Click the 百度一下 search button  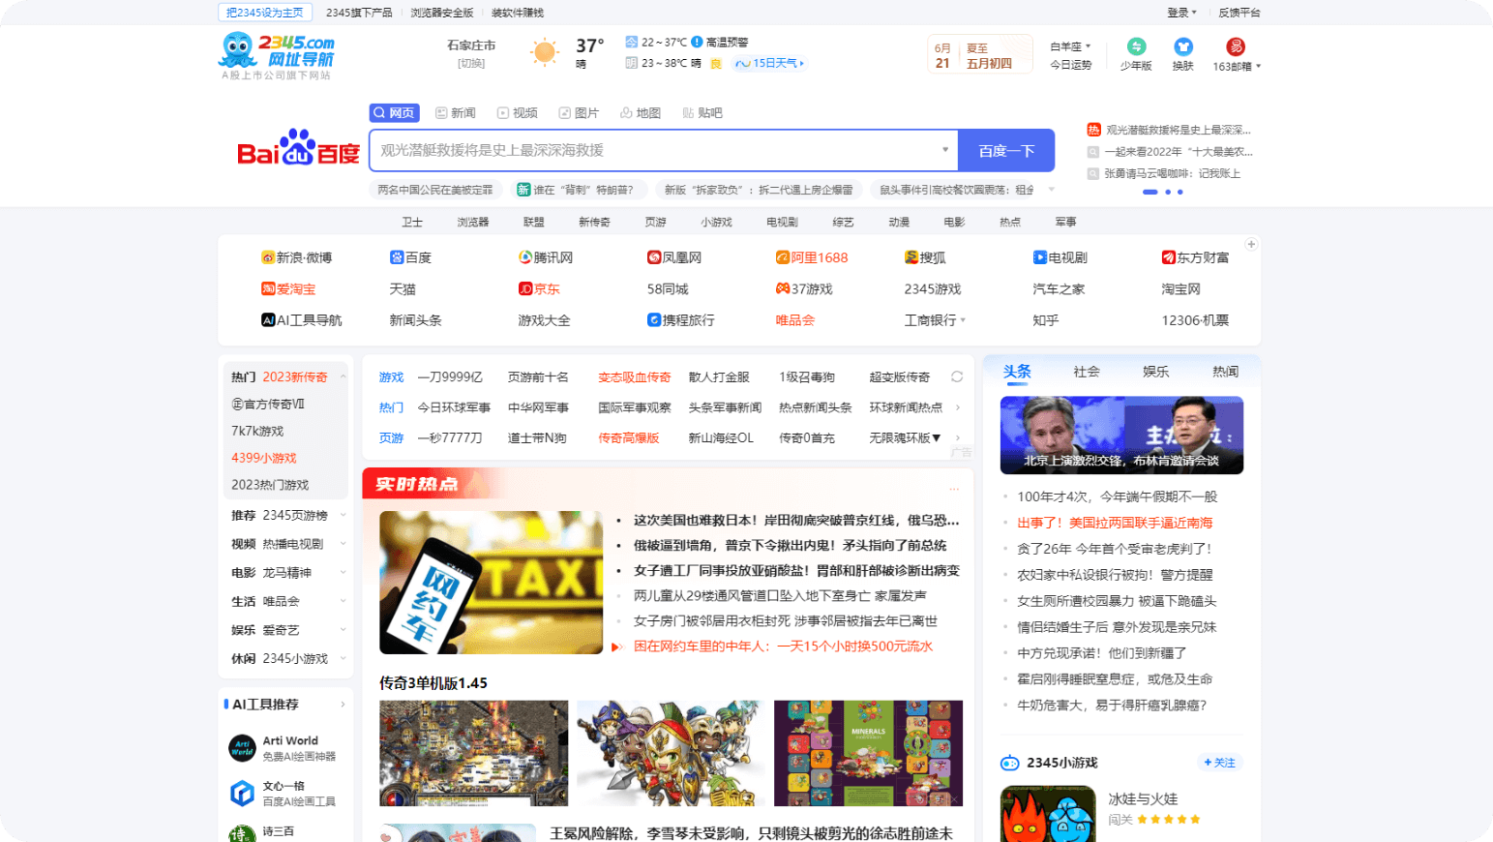point(1006,150)
